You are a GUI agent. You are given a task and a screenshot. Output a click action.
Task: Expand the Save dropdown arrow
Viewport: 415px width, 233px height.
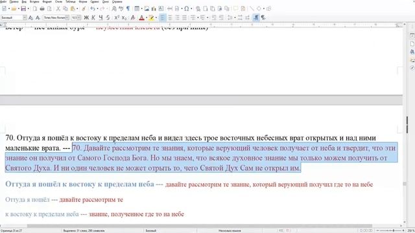point(29,8)
